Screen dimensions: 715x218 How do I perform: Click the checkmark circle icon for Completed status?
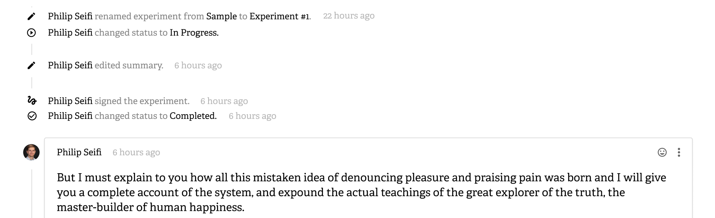32,116
